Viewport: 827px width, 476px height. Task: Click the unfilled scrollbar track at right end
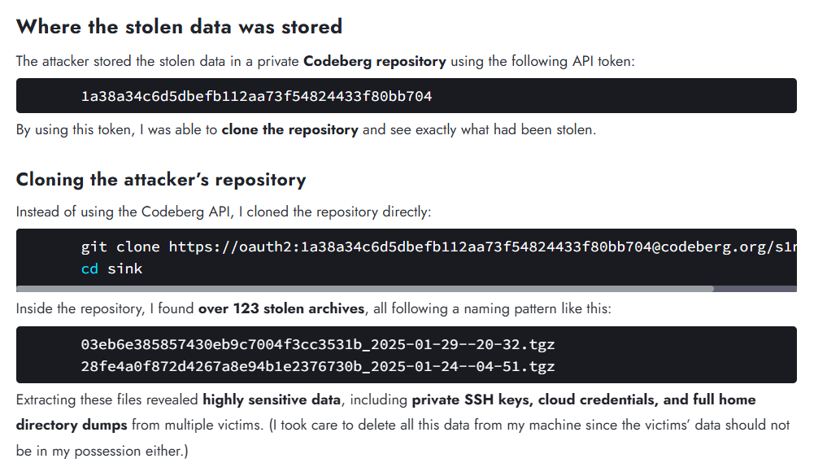(755, 289)
